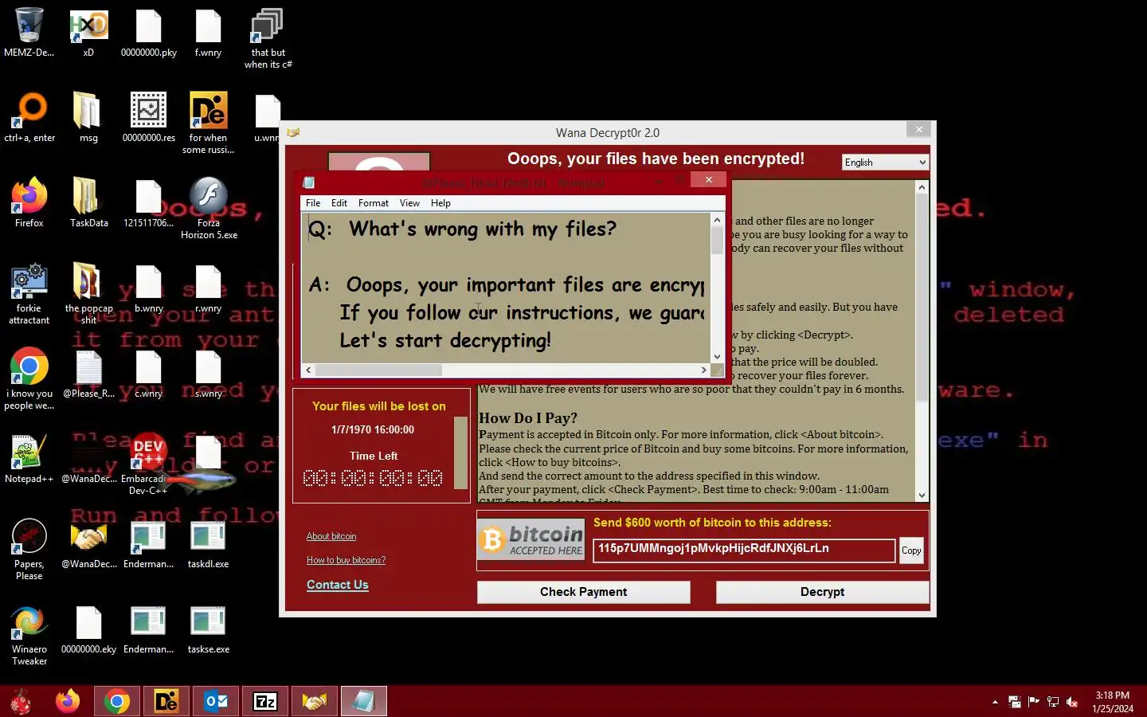Viewport: 1147px width, 717px height.
Task: Select the f.wnry file on the desktop
Action: (208, 33)
